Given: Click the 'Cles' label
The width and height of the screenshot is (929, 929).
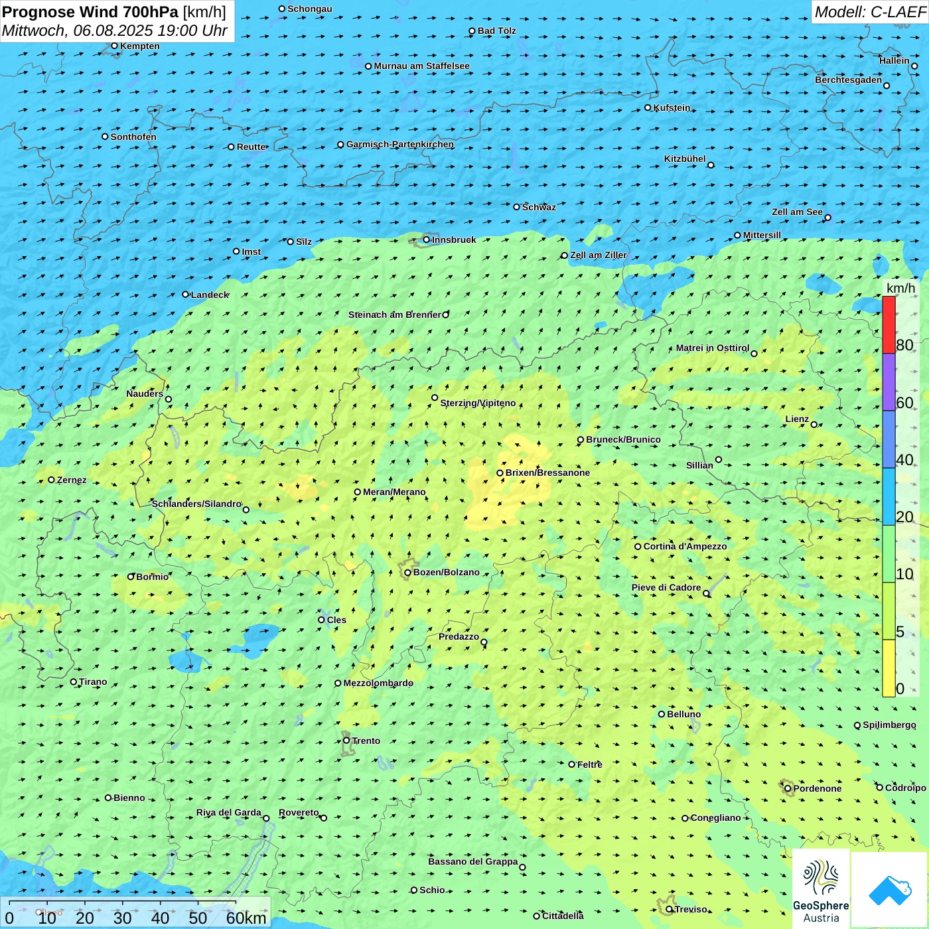Looking at the screenshot, I should [336, 620].
